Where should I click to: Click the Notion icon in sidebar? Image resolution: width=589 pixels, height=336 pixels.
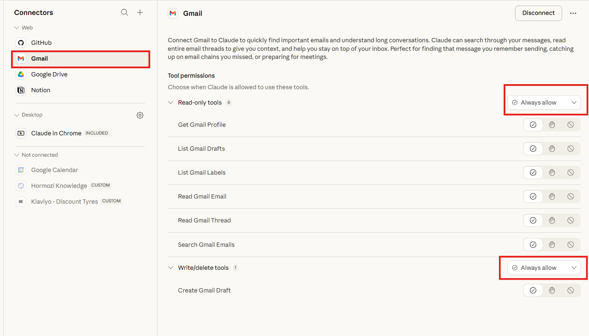21,90
